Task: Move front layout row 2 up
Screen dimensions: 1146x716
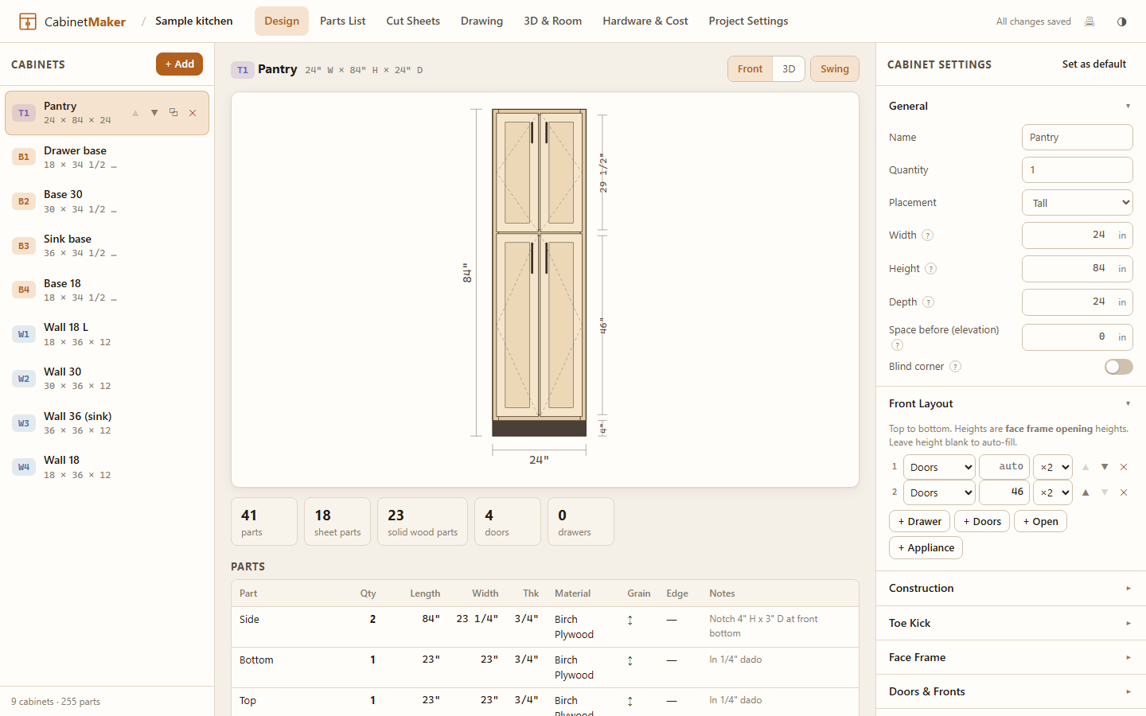Action: pyautogui.click(x=1086, y=492)
